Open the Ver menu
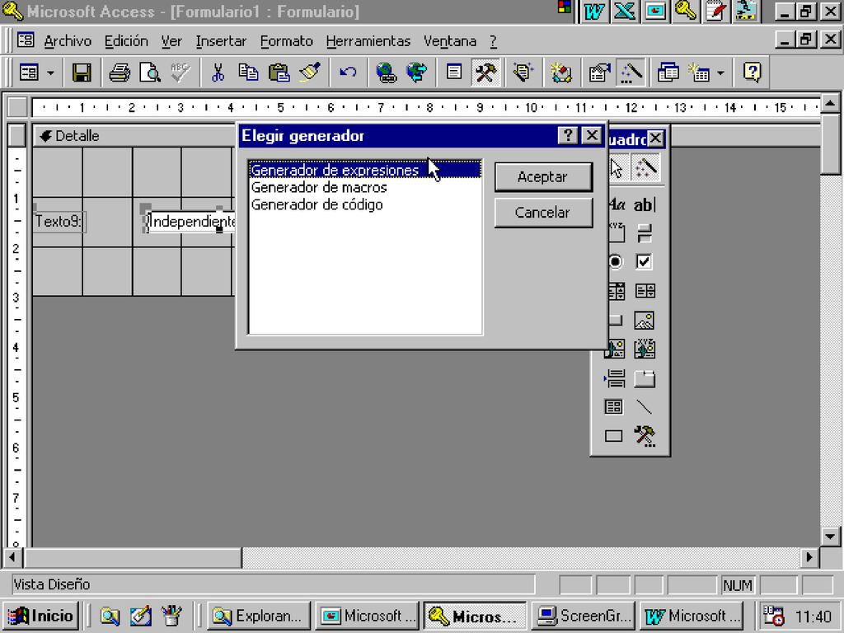844x633 pixels. (171, 41)
